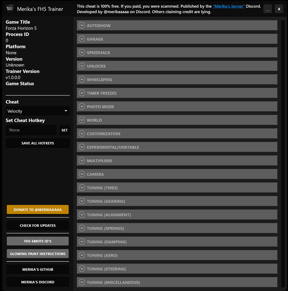Click the SET hotkey button
This screenshot has height=291, width=288.
coord(65,130)
